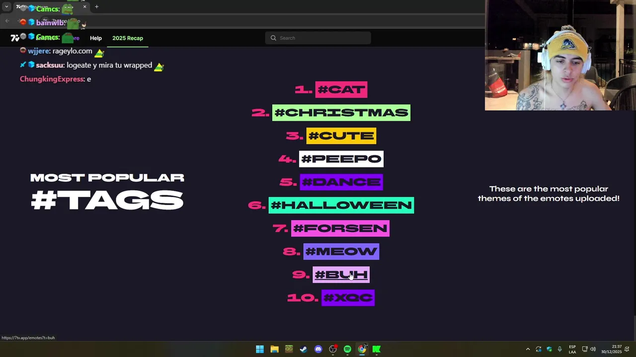This screenshot has height=357, width=636.
Task: Switch to Chrome in the taskbar
Action: (362, 350)
